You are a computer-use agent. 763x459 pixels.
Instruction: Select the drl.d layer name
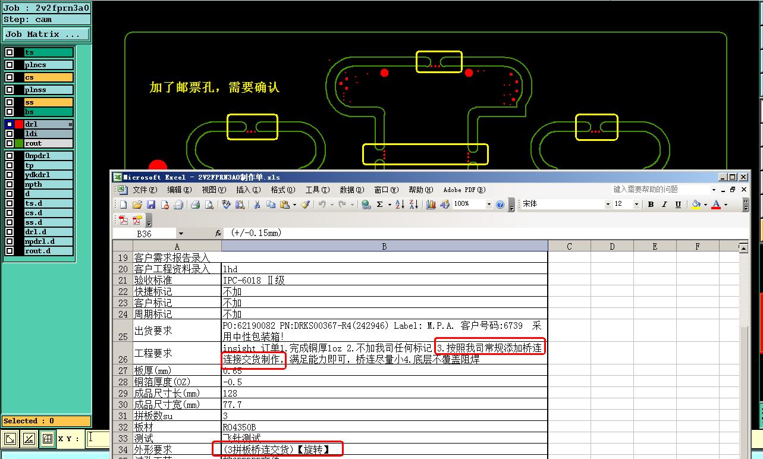[48, 232]
